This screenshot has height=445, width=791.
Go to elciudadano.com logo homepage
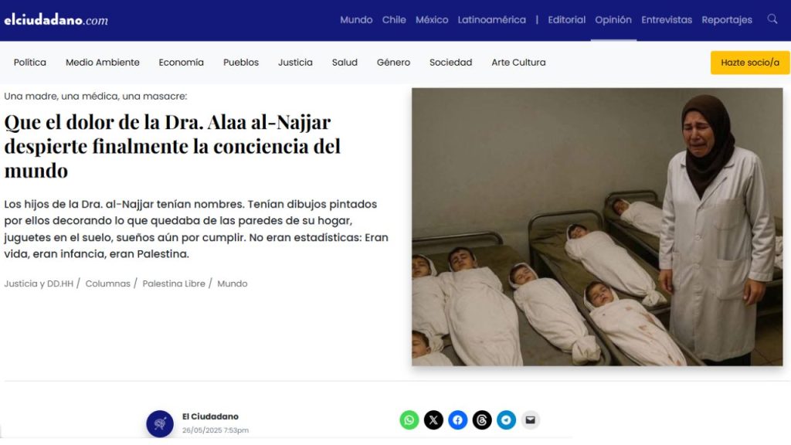56,20
